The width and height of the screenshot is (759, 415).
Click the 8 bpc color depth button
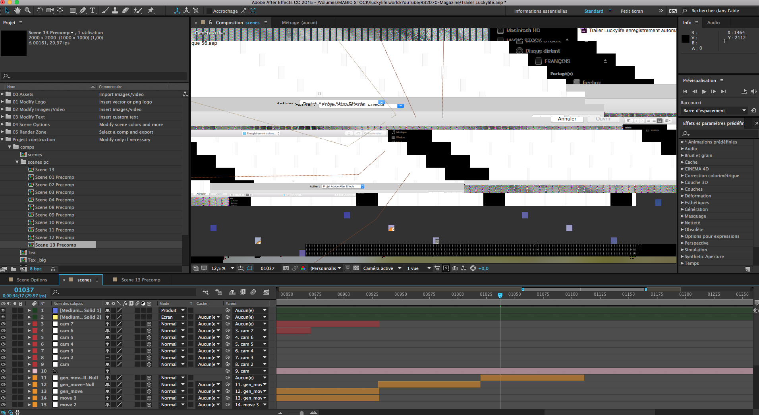(x=36, y=269)
